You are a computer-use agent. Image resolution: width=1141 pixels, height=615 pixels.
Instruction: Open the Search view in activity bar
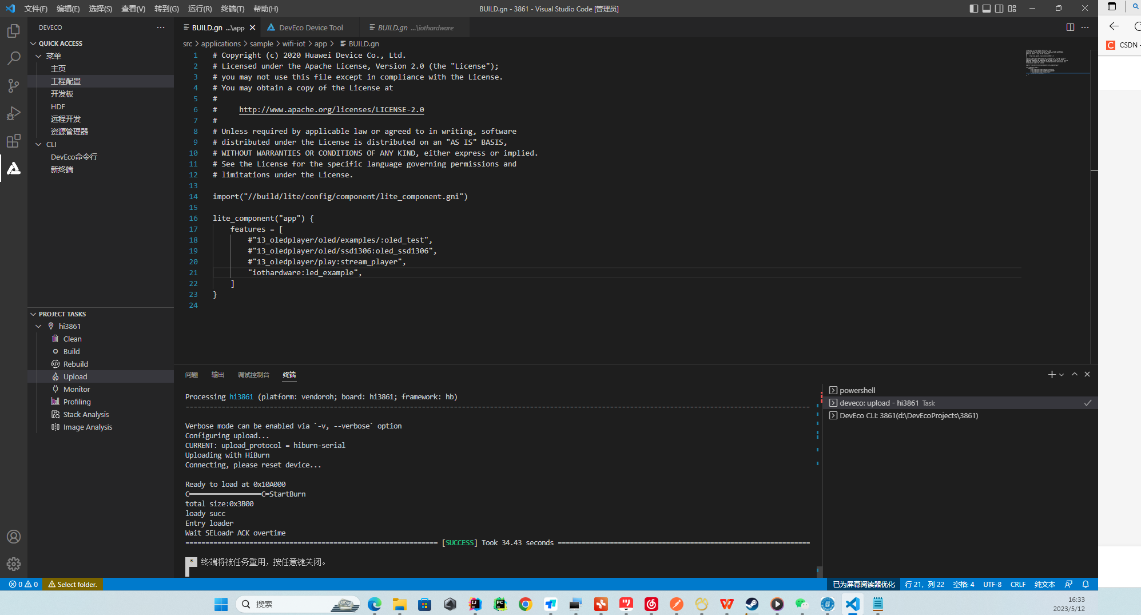[14, 58]
